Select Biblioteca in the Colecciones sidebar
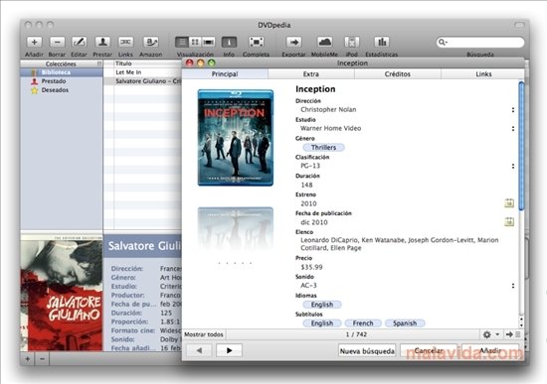547x384 pixels. click(x=62, y=72)
